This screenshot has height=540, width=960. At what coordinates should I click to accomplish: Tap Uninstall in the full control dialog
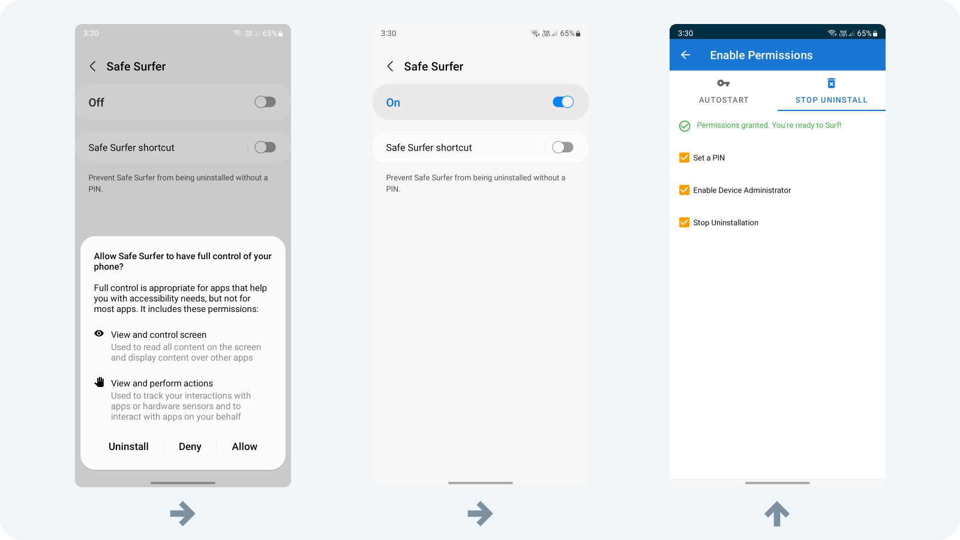click(x=128, y=446)
